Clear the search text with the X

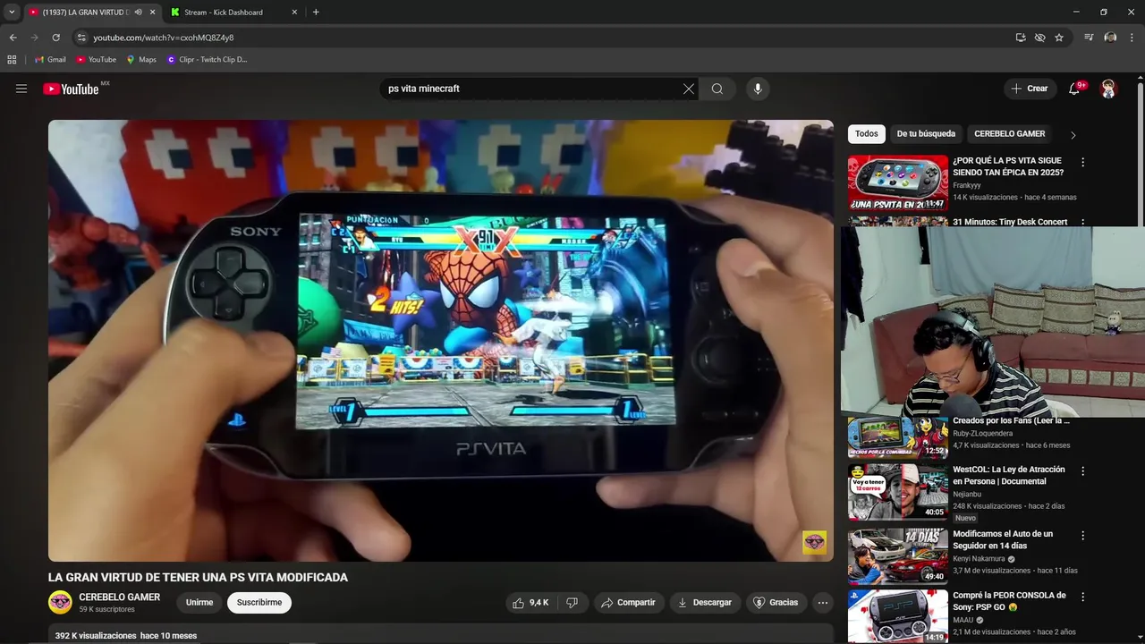click(x=689, y=89)
